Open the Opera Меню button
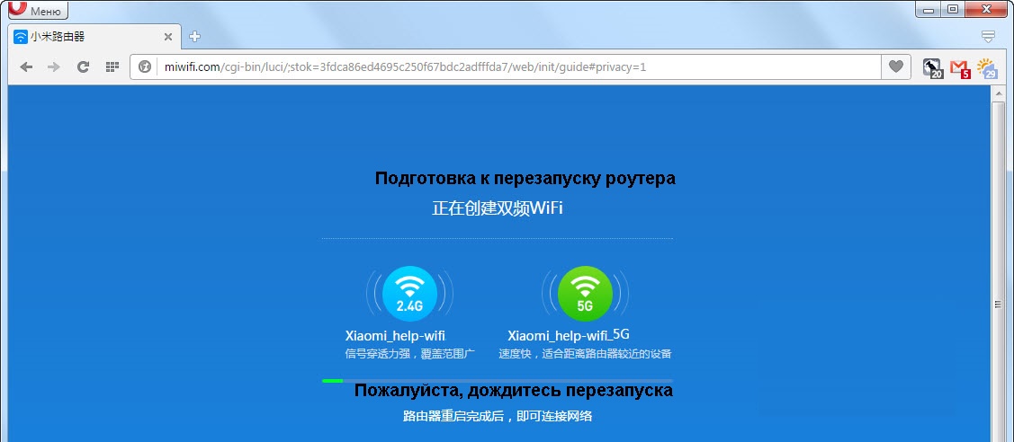Screen dimensions: 1014x442 [x=38, y=10]
